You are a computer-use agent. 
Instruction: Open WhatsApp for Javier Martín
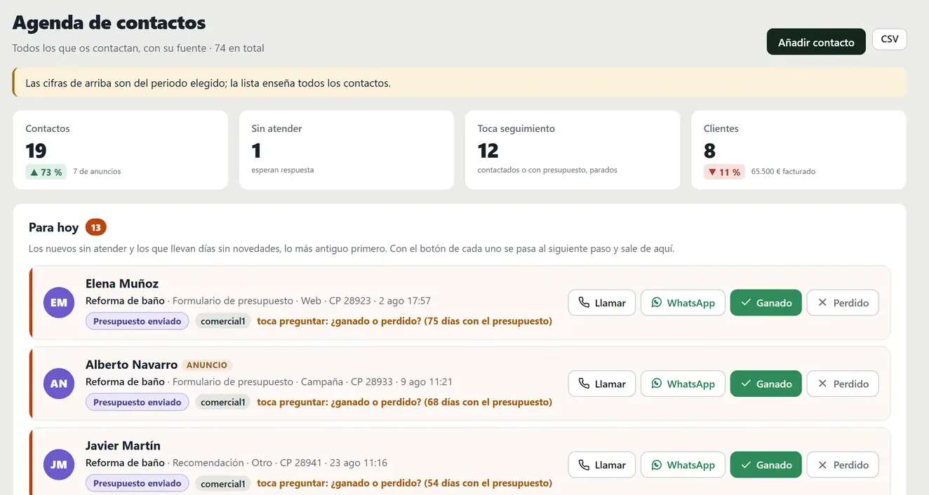pyautogui.click(x=683, y=465)
